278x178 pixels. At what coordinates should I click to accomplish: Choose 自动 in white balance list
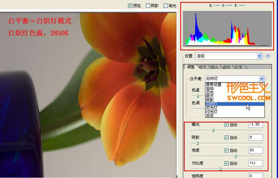235,88
